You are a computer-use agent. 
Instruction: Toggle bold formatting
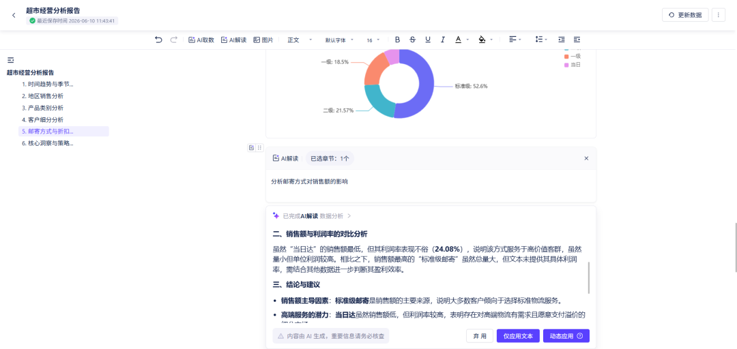397,40
